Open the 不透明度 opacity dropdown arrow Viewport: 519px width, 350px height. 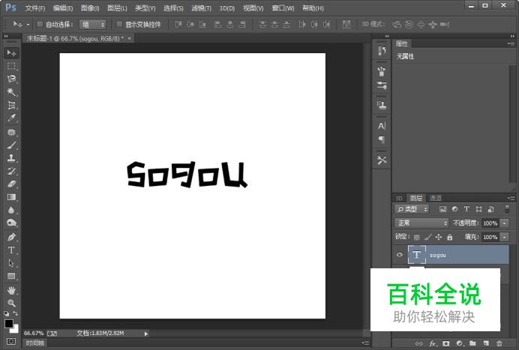504,223
